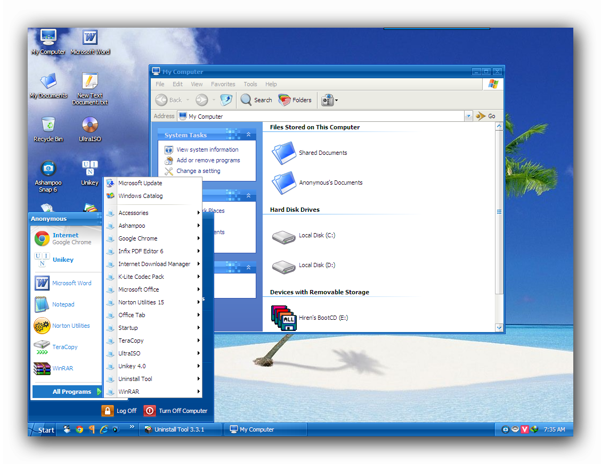This screenshot has height=464, width=601.
Task: Open the Address bar dropdown arrow
Action: point(468,116)
